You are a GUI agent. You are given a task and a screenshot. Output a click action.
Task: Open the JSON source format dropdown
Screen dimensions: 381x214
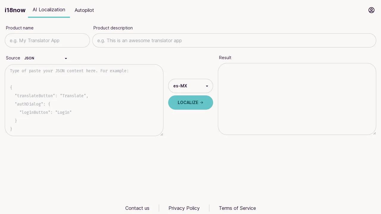click(x=46, y=58)
